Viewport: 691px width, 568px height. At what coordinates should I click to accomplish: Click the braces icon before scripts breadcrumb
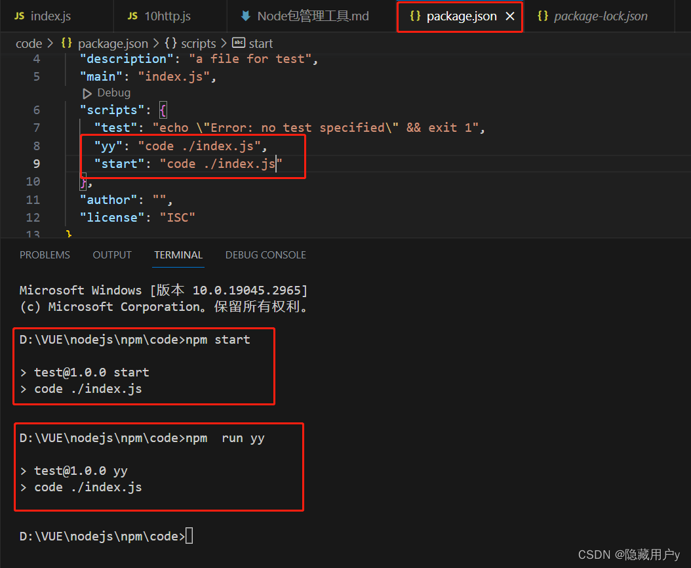click(170, 43)
